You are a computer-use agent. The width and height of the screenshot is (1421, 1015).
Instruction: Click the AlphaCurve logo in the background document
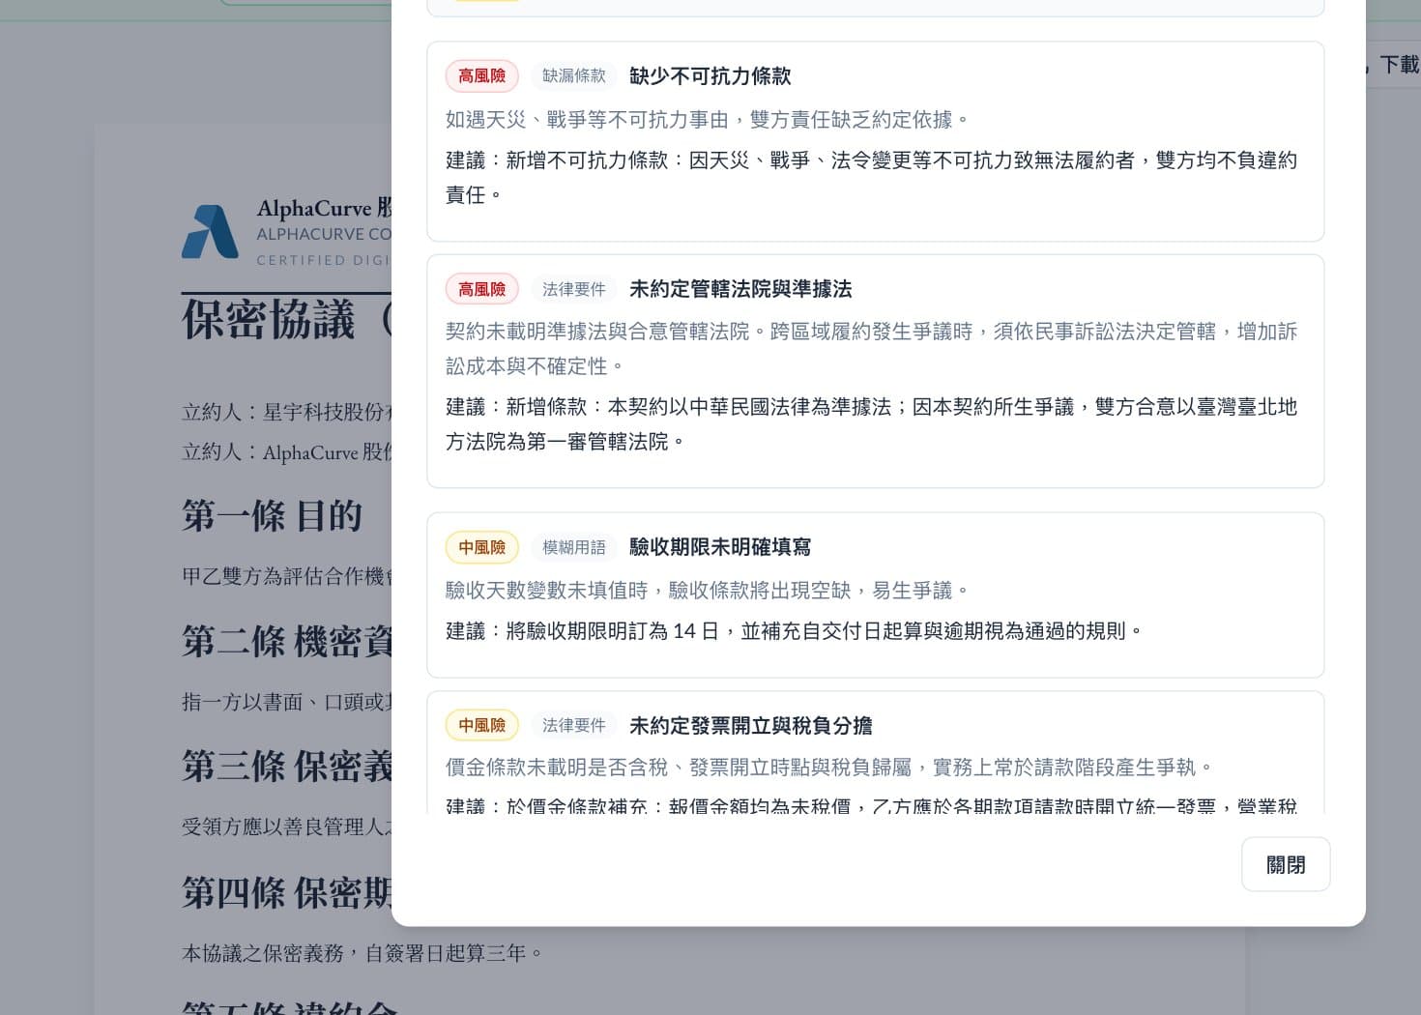210,232
